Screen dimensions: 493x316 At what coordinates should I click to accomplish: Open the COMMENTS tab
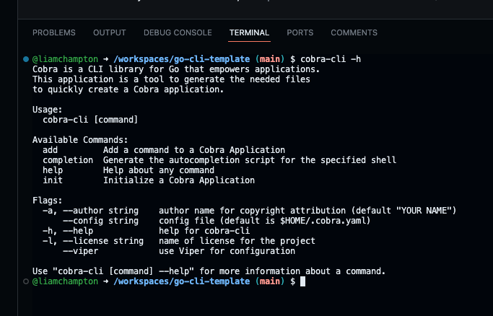pyautogui.click(x=354, y=32)
